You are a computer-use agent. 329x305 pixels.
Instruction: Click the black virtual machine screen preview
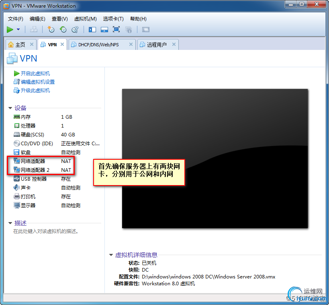pyautogui.click(x=215, y=159)
